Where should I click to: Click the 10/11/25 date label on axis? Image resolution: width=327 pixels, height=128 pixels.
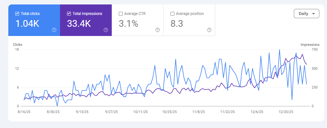pos(140,112)
